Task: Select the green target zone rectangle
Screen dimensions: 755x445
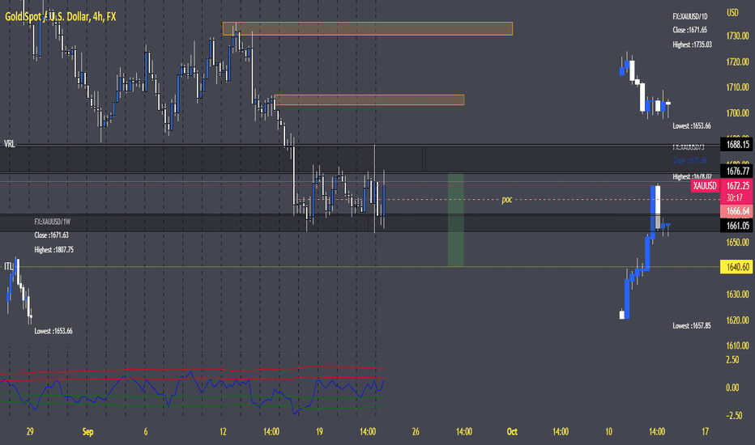Action: click(x=456, y=220)
